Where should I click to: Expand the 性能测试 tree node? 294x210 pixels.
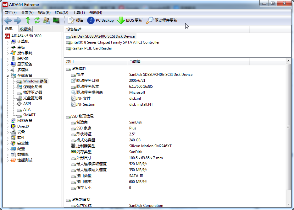point(8,160)
